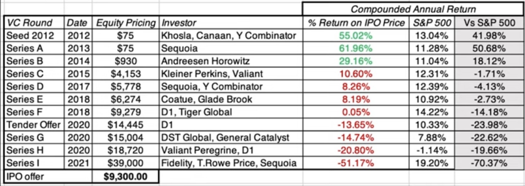Select the DST Global, General Catalyst cell
The height and width of the screenshot is (186, 525).
pos(225,138)
